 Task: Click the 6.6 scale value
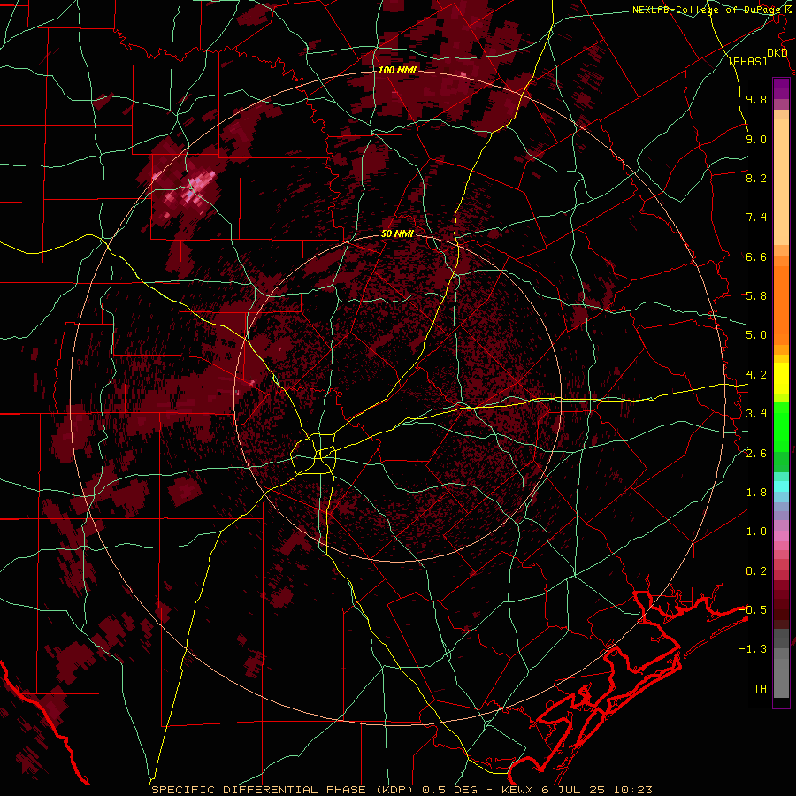tap(756, 256)
